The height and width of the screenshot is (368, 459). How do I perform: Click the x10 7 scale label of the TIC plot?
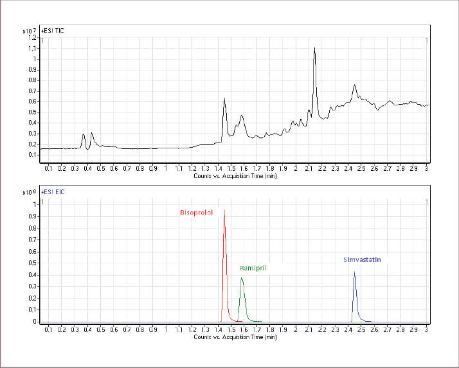(x=30, y=31)
